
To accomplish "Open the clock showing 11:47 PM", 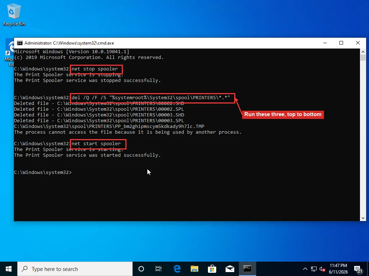I will click(338, 269).
